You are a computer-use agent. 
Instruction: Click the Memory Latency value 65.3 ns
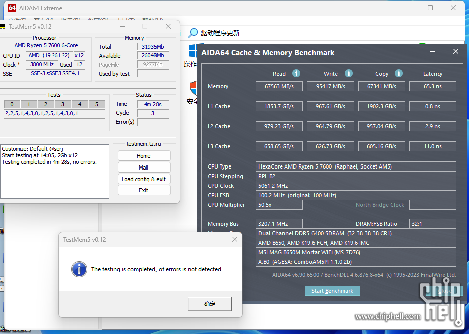click(x=433, y=86)
